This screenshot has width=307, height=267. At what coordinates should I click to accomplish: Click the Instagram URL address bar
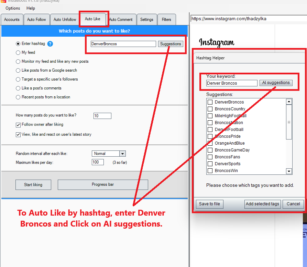click(x=249, y=19)
